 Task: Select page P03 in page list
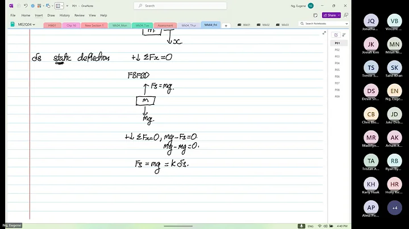339,57
